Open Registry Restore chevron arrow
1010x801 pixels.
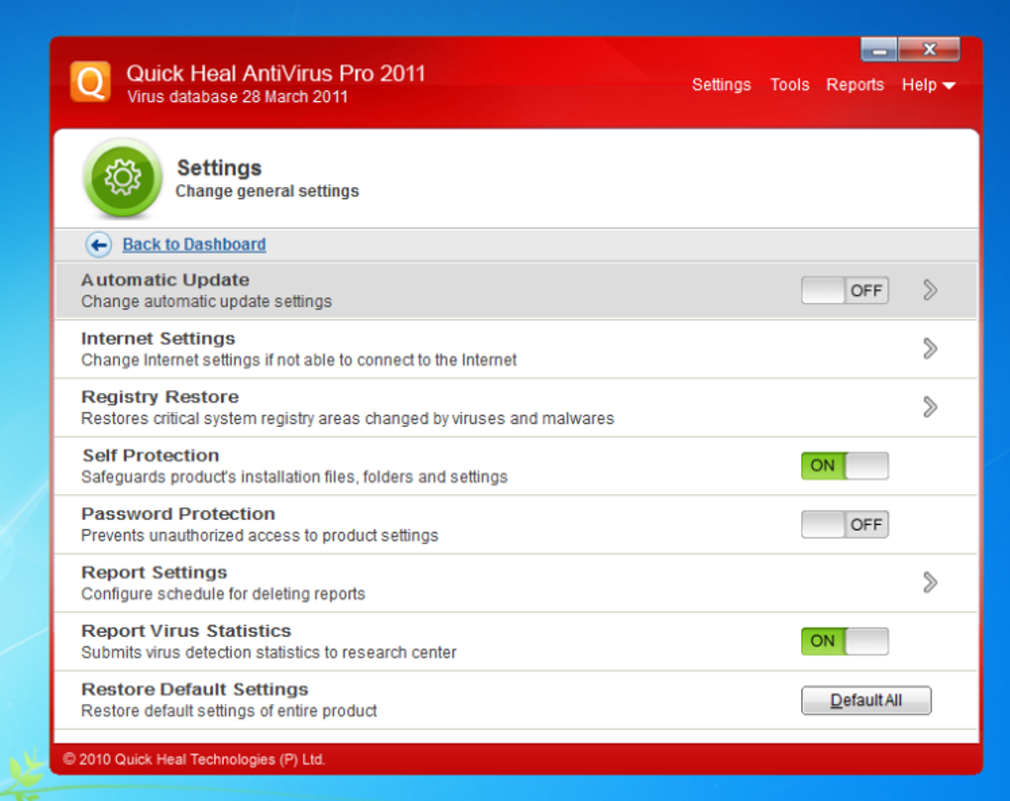930,407
